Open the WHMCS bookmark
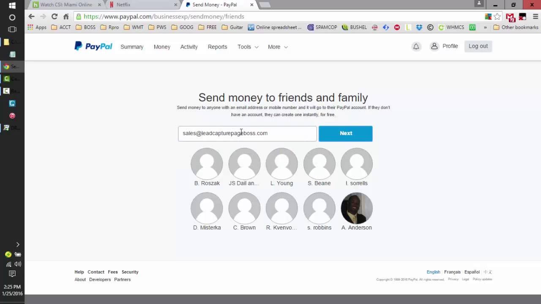 point(451,27)
